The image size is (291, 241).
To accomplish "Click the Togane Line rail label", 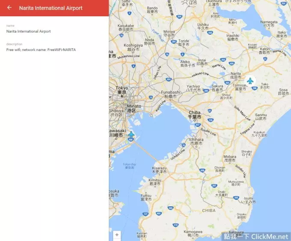I will [247, 129].
